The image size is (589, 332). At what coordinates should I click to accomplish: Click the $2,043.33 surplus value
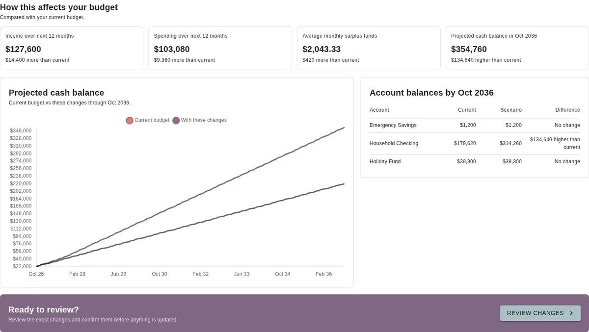click(x=321, y=49)
